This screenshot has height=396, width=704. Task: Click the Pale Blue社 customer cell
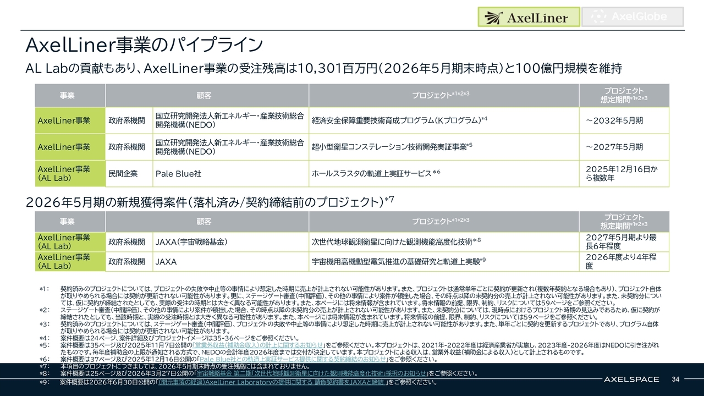pos(230,173)
